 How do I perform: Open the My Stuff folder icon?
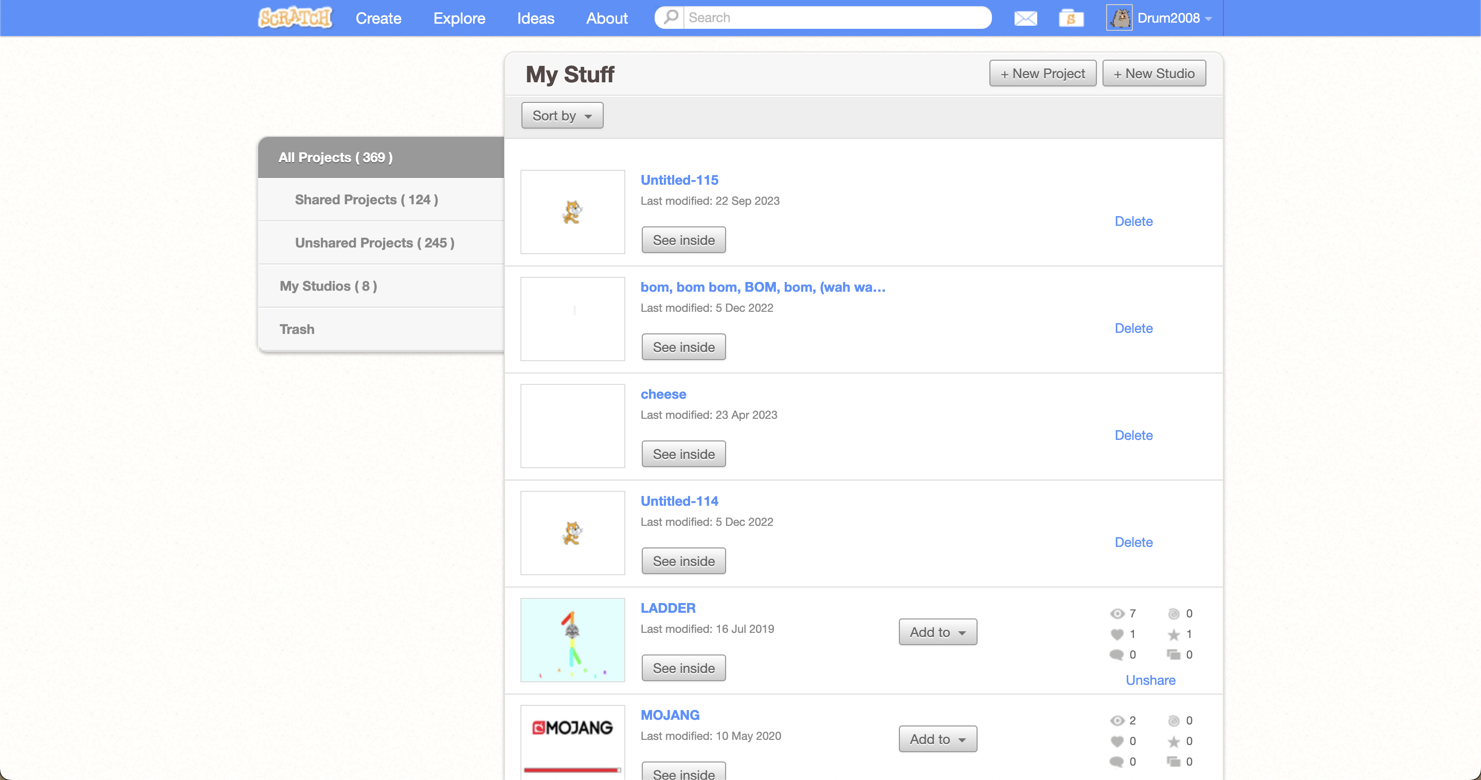pos(1071,19)
